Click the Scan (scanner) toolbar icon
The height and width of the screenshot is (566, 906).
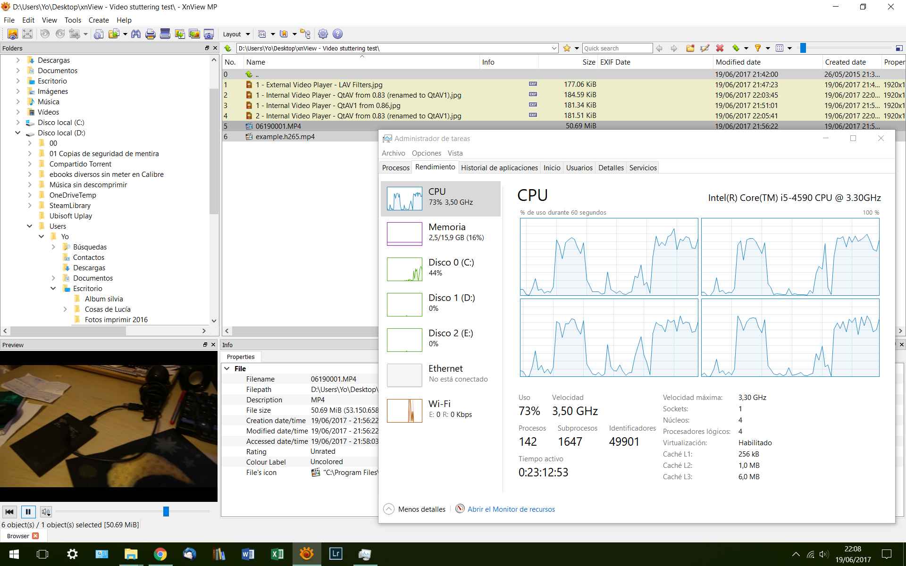(x=165, y=34)
